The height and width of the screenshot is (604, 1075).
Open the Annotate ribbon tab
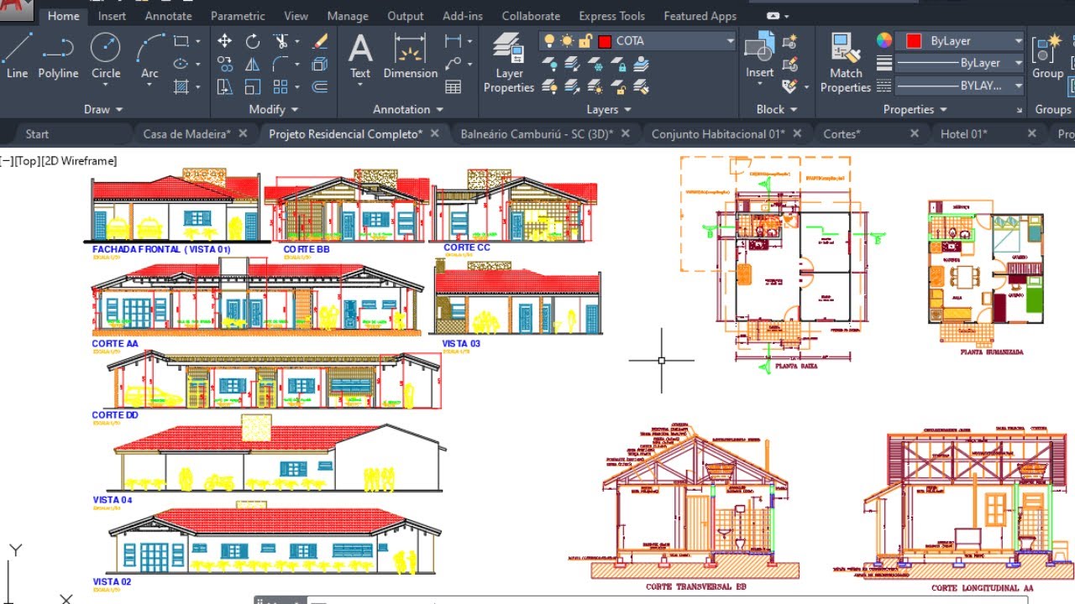(168, 16)
